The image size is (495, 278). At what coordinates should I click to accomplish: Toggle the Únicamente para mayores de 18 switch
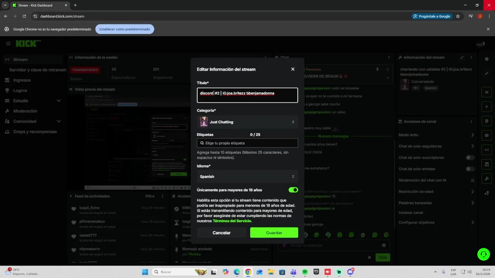click(293, 190)
